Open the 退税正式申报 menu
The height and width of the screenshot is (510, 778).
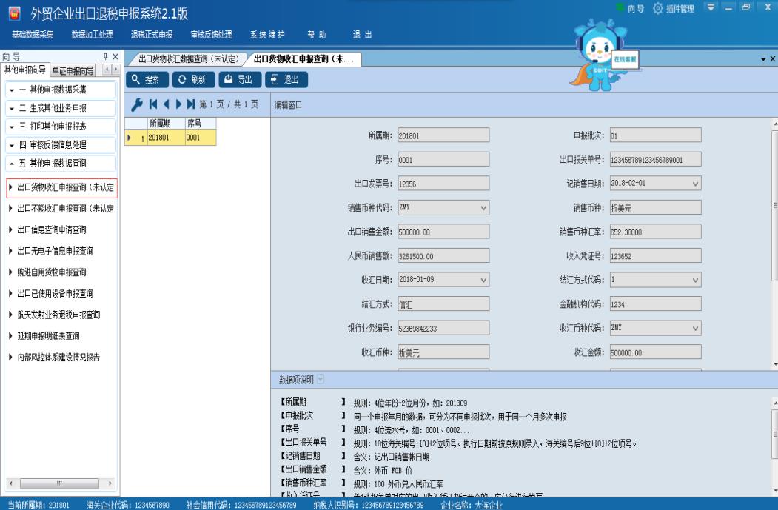pos(151,34)
